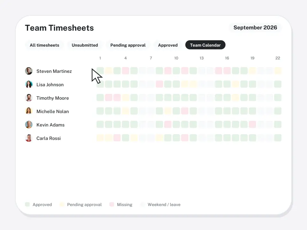Click Michelle Nolan's avatar photo

tap(29, 111)
